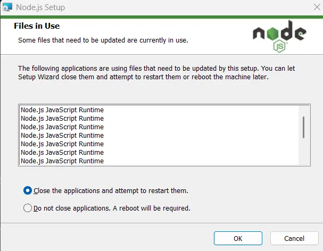The height and width of the screenshot is (251, 323).
Task: Click the Node.js Setup installer icon in title bar
Action: pyautogui.click(x=7, y=7)
